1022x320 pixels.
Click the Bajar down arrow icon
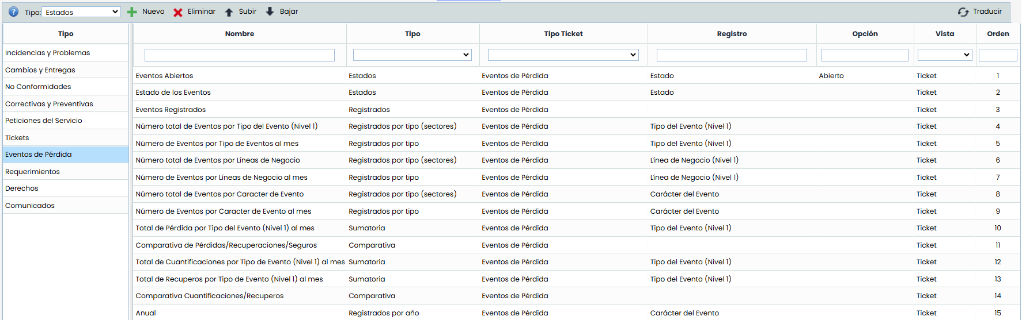[270, 11]
